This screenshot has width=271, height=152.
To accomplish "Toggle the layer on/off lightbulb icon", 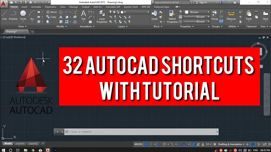I will [110, 12].
